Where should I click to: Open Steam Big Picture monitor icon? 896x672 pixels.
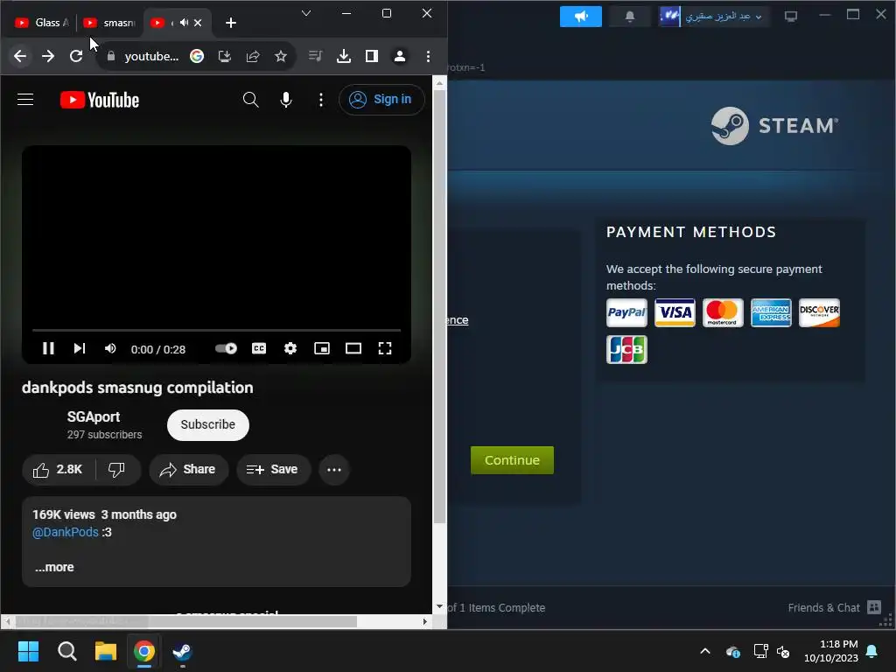[x=791, y=16]
